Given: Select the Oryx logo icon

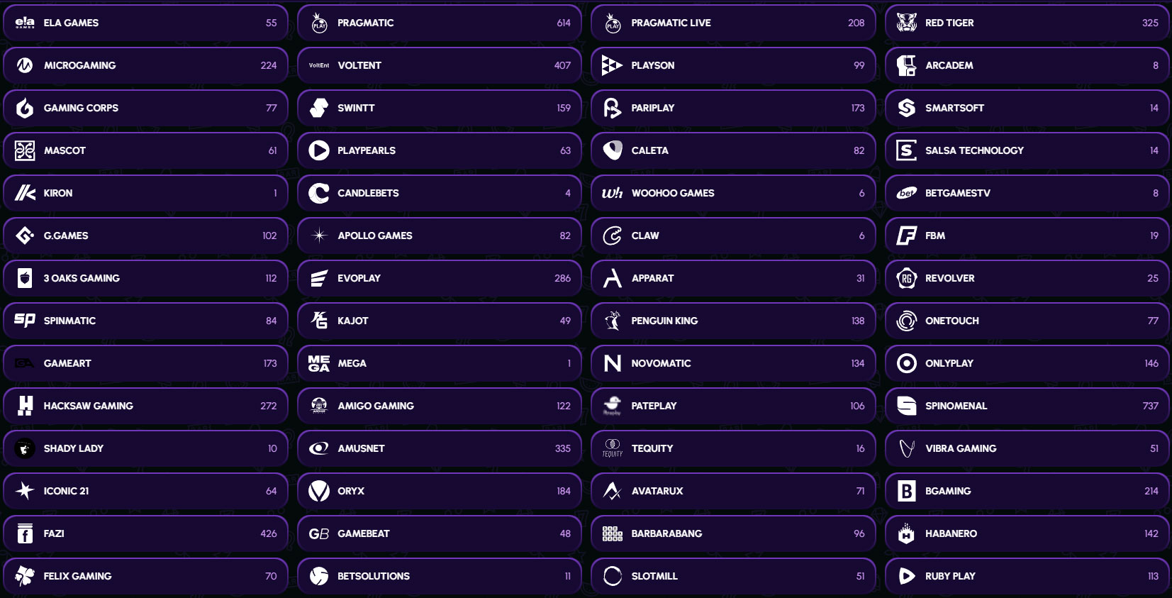Looking at the screenshot, I should tap(319, 491).
